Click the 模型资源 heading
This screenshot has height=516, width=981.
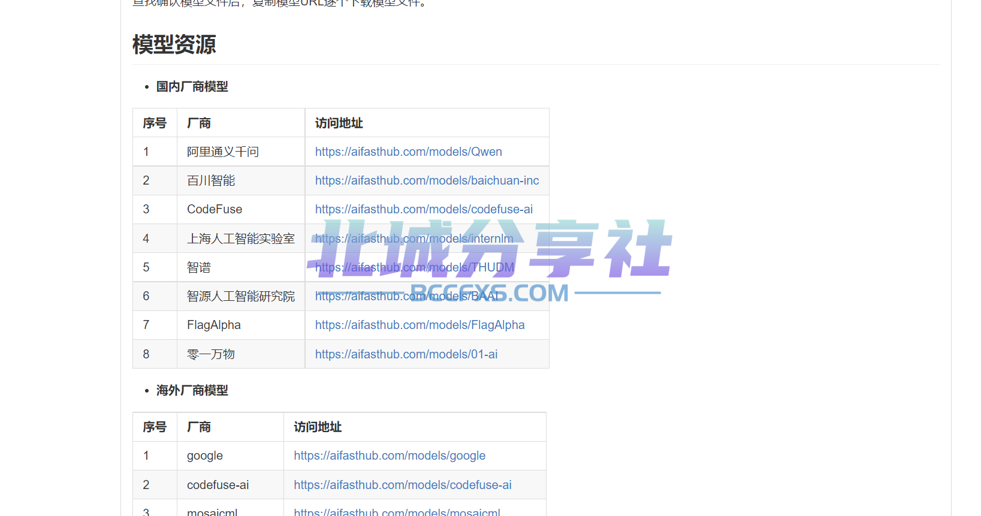coord(174,44)
